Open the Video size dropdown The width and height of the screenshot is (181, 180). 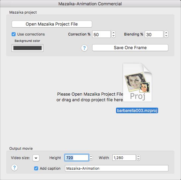pos(36,158)
